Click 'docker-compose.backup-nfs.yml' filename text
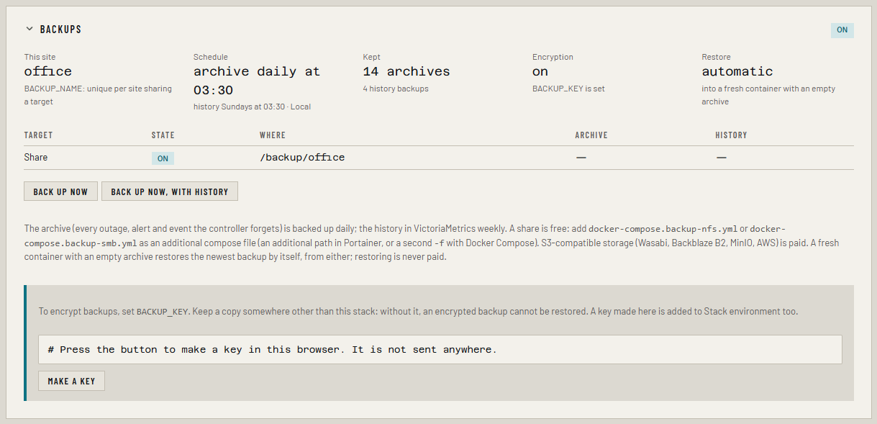Image resolution: width=877 pixels, height=424 pixels. [x=665, y=228]
